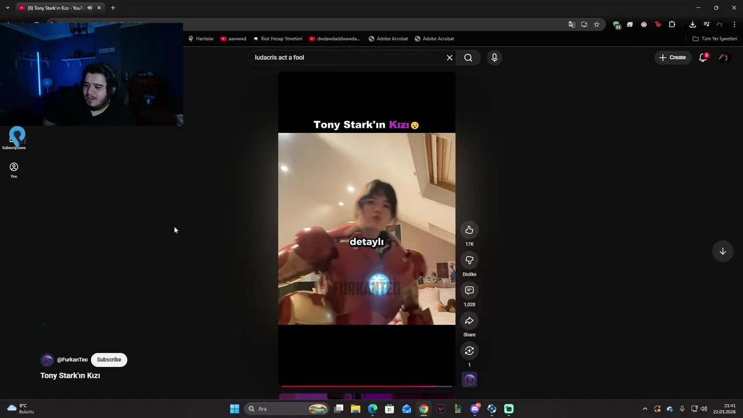The image size is (743, 418).
Task: Open the first Adobe Acrobat bookmark
Action: click(388, 39)
